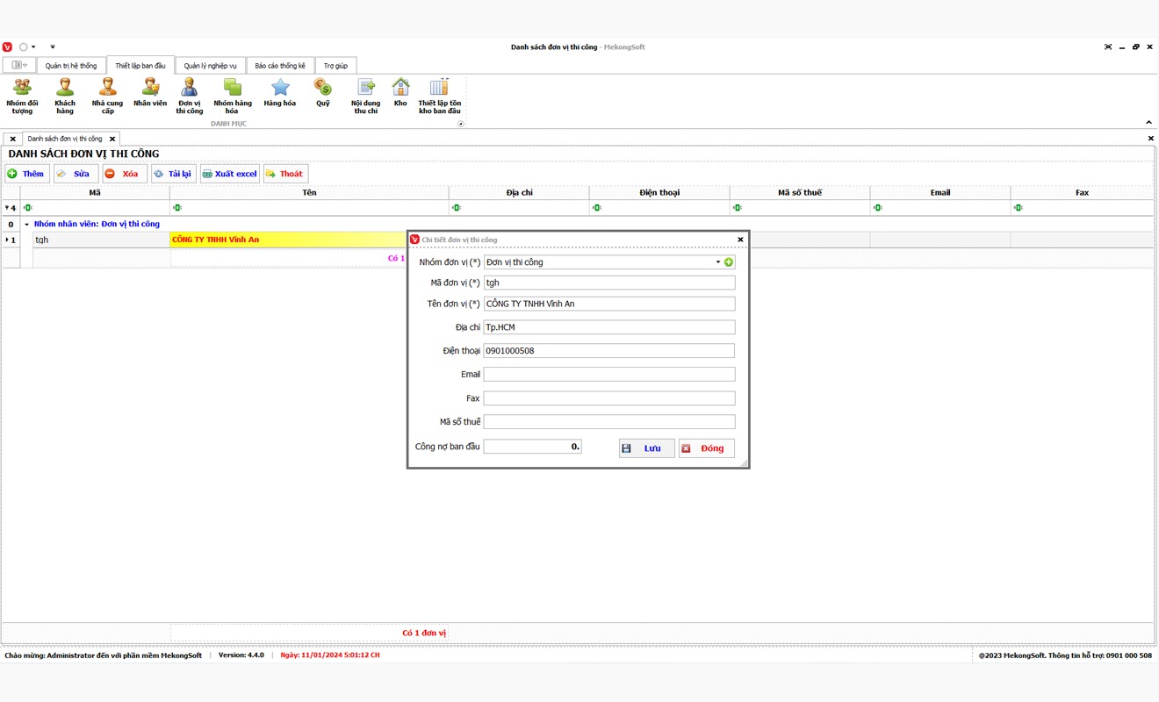Viewport: 1159px width, 702px height.
Task: Click green plus beside Nhóm đơn vị
Action: pyautogui.click(x=729, y=262)
